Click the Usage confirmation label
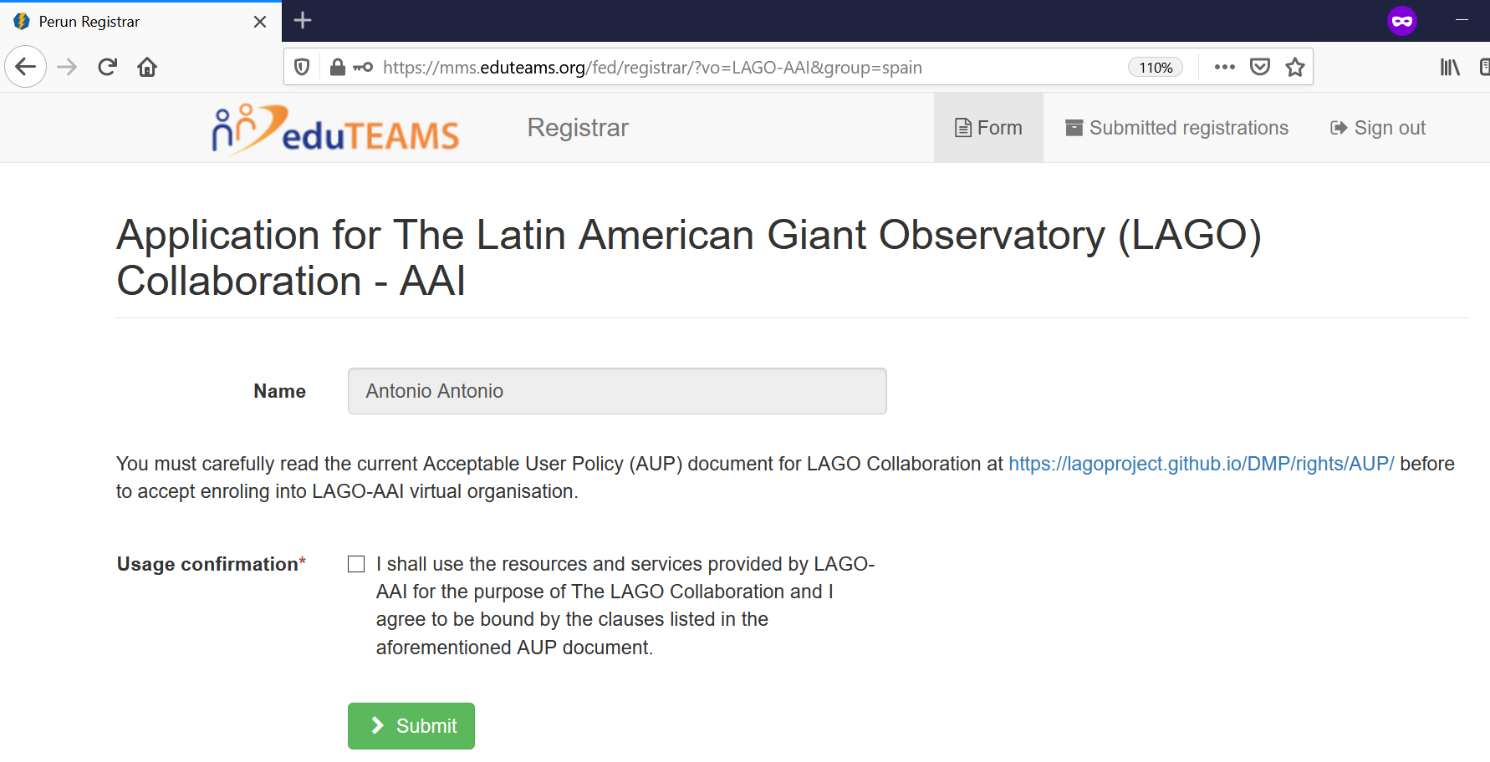1490x762 pixels. 212,564
